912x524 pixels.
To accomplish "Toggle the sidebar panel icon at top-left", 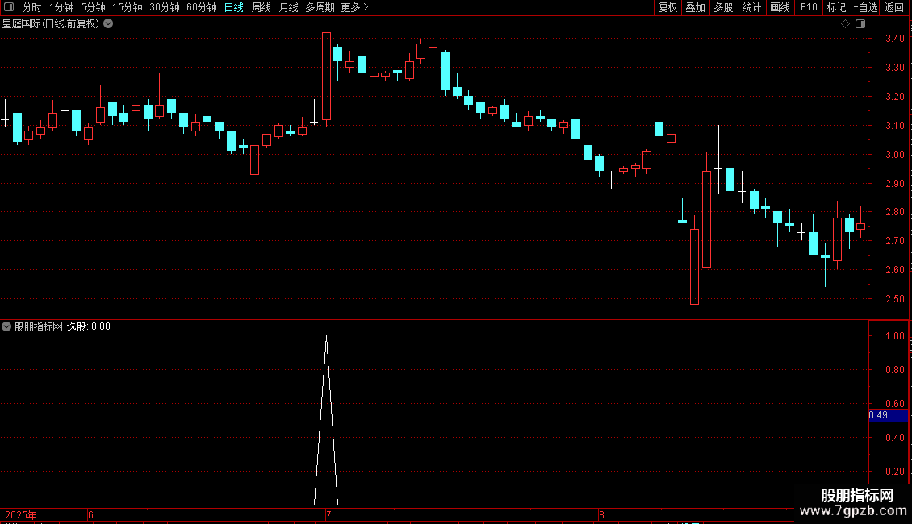I will pos(9,7).
